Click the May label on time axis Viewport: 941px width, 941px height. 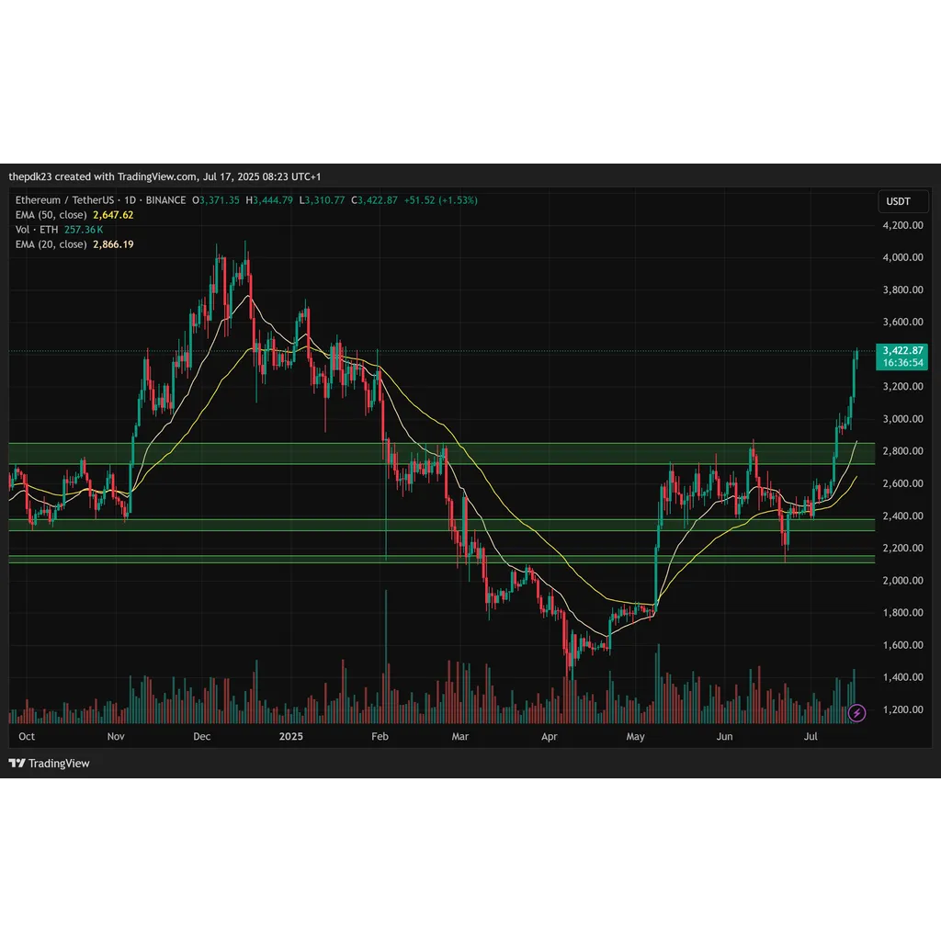tap(636, 736)
